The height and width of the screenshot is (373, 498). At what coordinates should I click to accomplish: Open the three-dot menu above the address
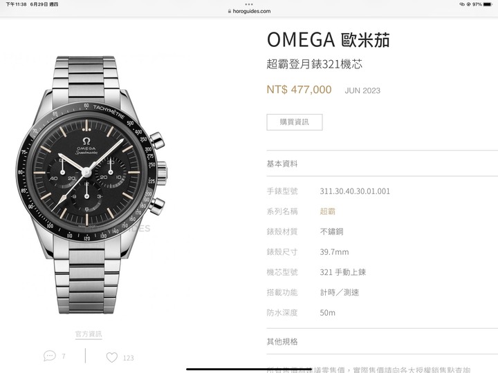click(249, 4)
